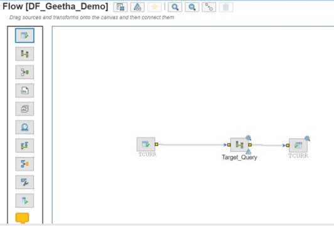Click input port of target TCURR node

coord(288,145)
